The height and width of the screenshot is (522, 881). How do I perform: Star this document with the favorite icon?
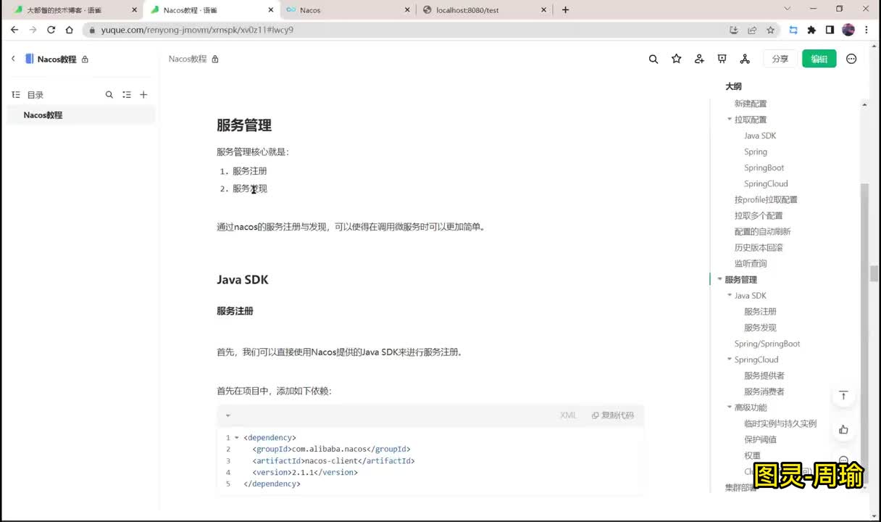677,59
